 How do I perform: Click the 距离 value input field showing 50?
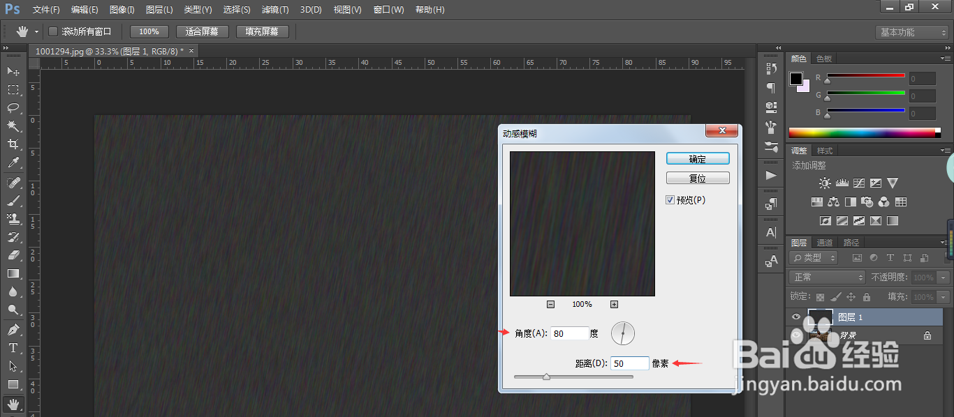pos(629,363)
